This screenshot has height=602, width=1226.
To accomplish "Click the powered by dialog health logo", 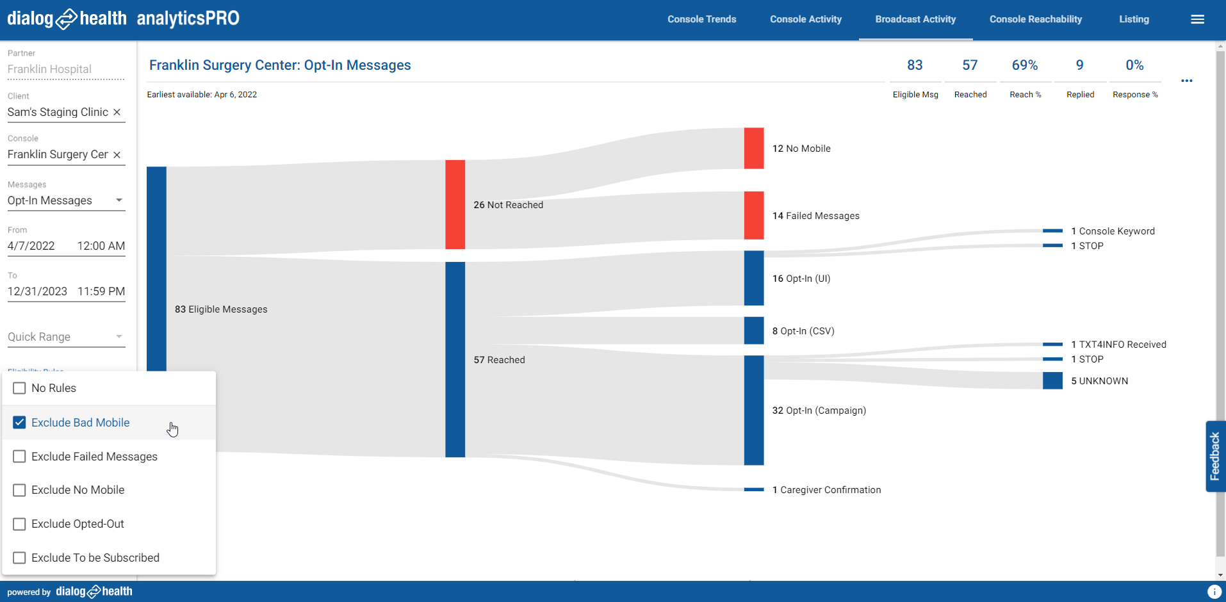I will 70,592.
